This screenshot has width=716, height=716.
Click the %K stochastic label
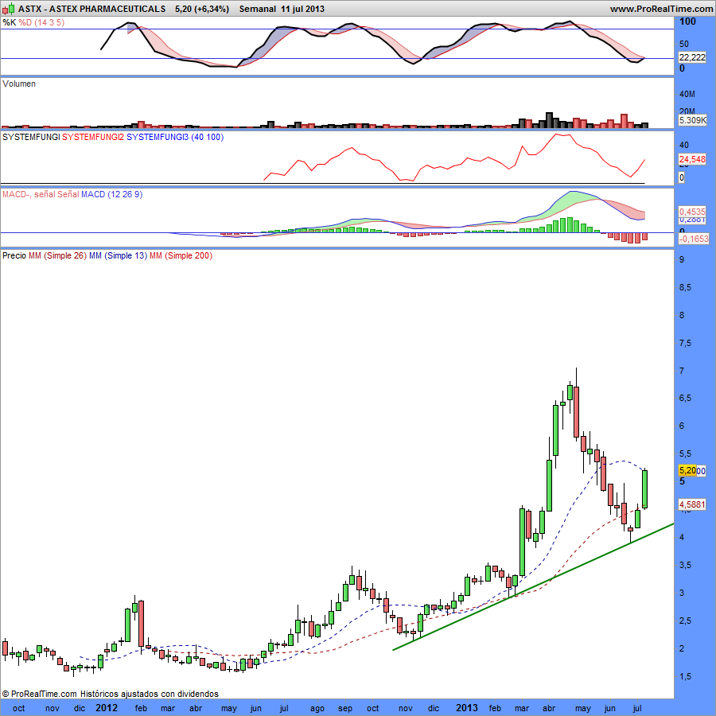tap(9, 22)
